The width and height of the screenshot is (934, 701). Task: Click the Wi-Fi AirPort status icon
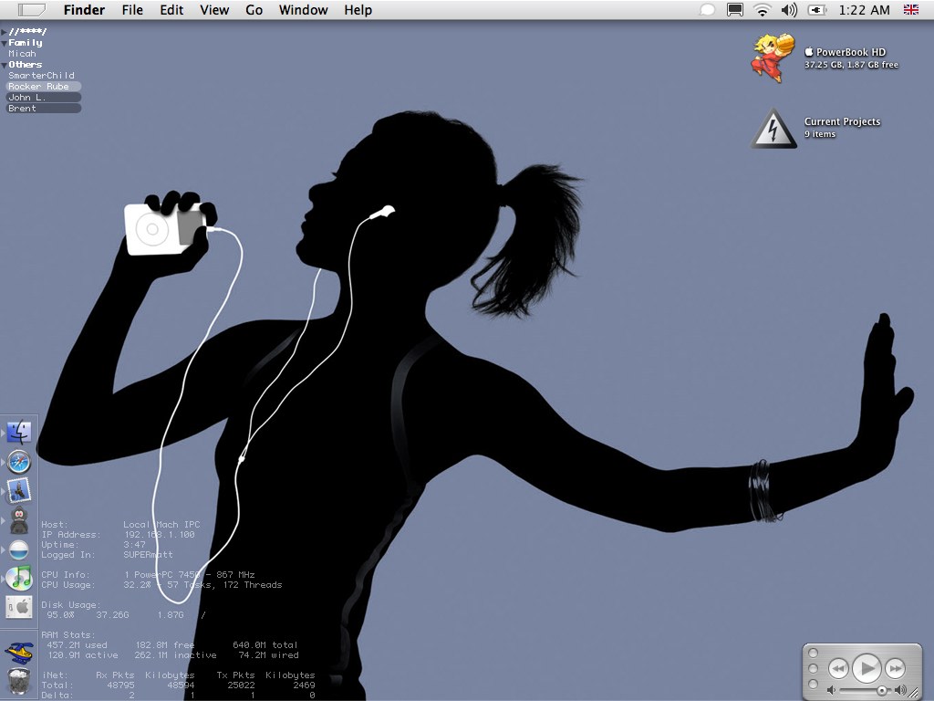pos(762,10)
